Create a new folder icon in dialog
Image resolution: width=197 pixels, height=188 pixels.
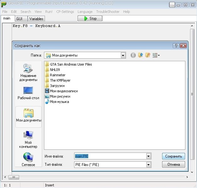[148, 55]
